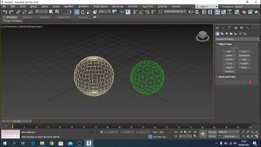Toggle 3D Snaps on toolbar
Screen dimensions: 261x147
(135, 12)
